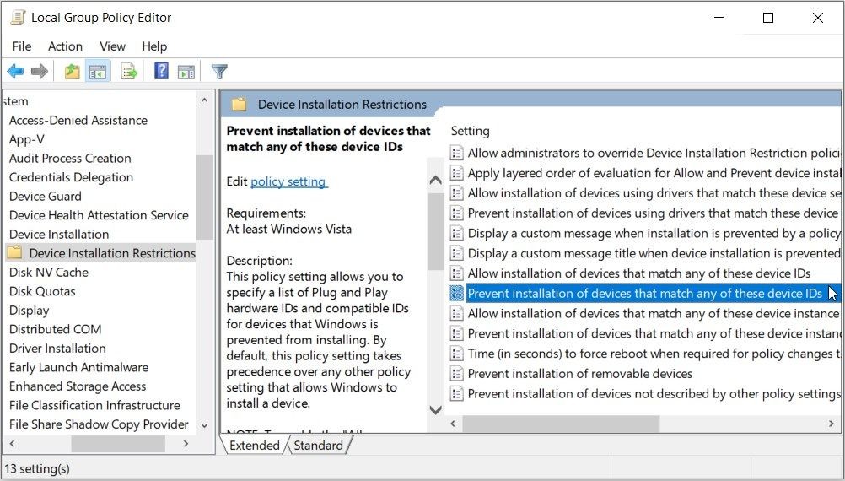Open the View menu
Image resolution: width=845 pixels, height=481 pixels.
112,46
